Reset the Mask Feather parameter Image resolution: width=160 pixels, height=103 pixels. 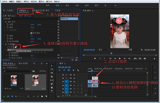[x=58, y=55]
